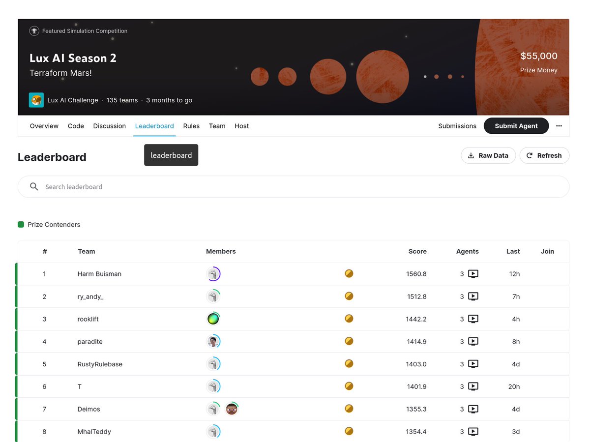The height and width of the screenshot is (442, 590).
Task: Watch team T's agent episodes
Action: pos(473,386)
